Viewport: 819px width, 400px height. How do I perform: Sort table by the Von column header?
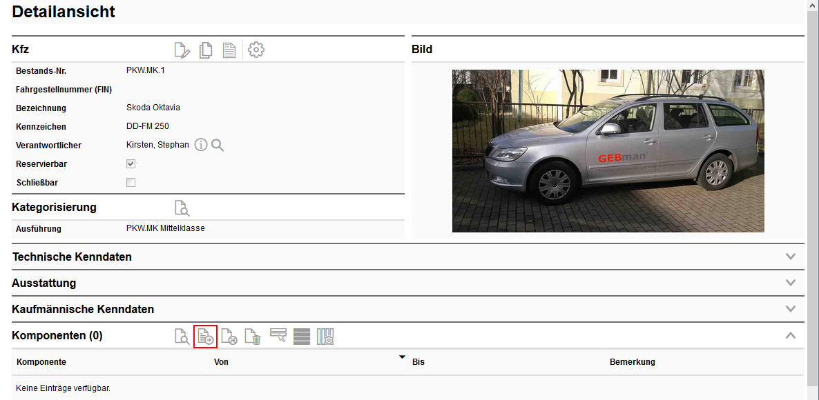coord(222,362)
